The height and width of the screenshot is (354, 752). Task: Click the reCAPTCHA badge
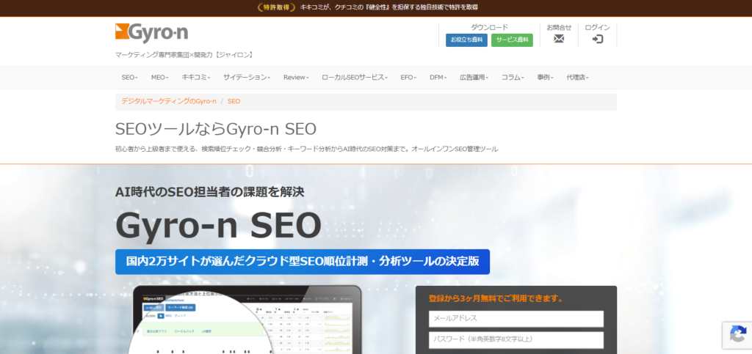[737, 334]
